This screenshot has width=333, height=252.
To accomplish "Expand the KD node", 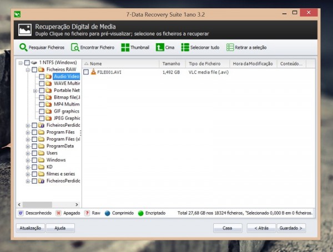I will click(x=28, y=167).
